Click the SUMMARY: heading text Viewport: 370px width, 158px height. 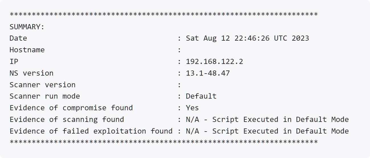pos(27,27)
